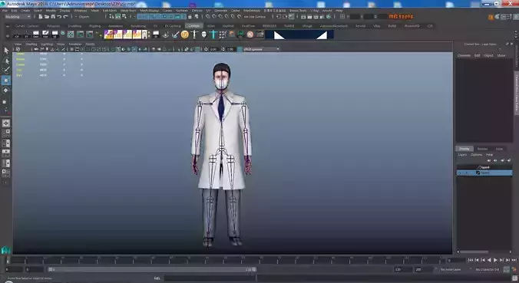Click the time slider at frame start

pyautogui.click(x=8, y=261)
